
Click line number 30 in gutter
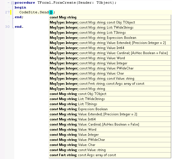[x=7, y=27]
